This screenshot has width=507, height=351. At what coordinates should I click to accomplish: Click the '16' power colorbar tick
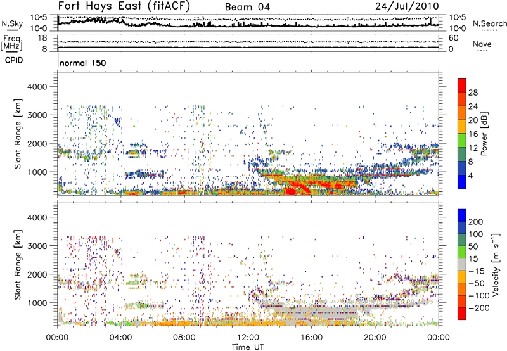click(473, 134)
